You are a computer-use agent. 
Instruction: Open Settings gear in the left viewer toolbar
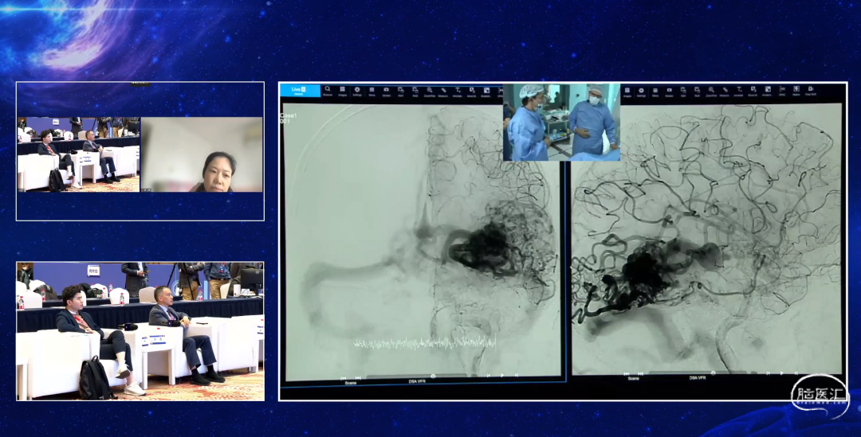357,91
